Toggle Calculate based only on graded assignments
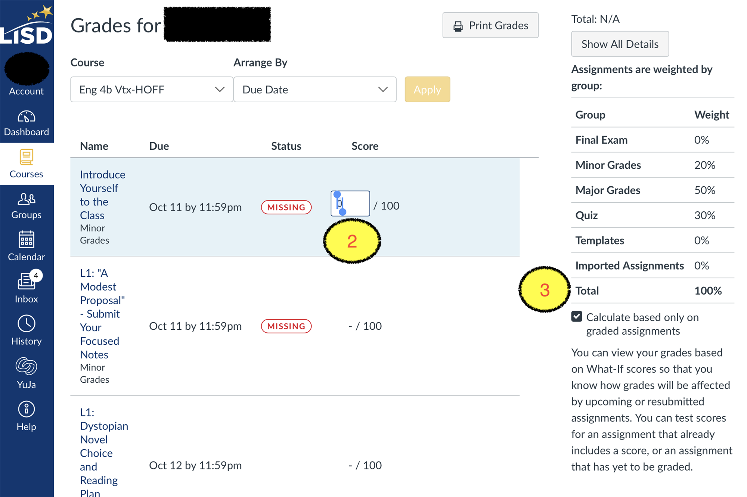Image resolution: width=747 pixels, height=497 pixels. click(x=577, y=317)
